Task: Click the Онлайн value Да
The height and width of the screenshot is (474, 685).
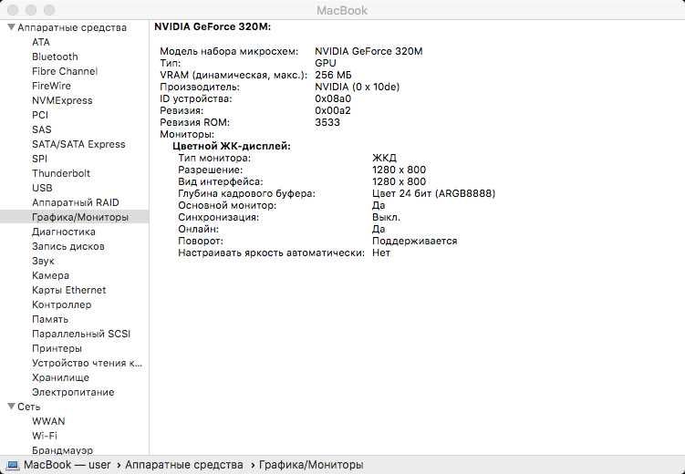Action: coord(379,229)
